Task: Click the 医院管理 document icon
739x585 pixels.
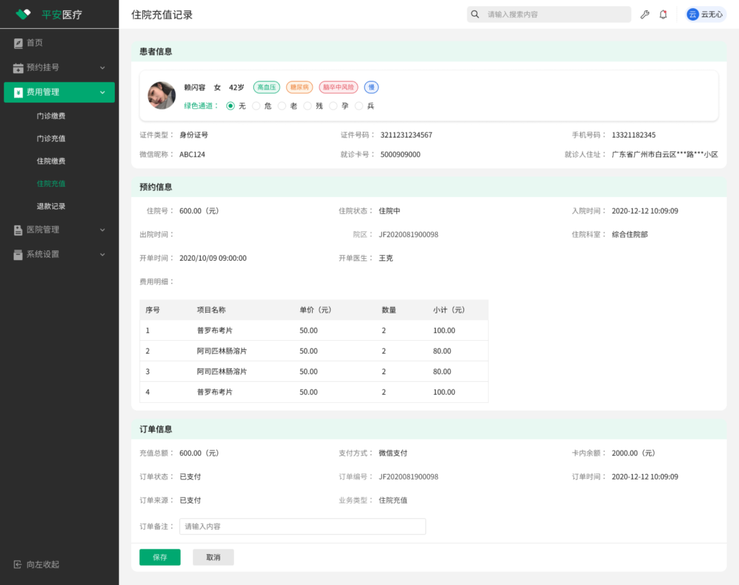Action: tap(18, 230)
